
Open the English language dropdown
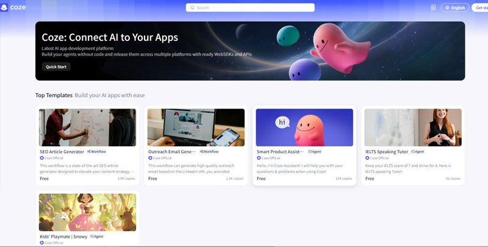pos(455,8)
